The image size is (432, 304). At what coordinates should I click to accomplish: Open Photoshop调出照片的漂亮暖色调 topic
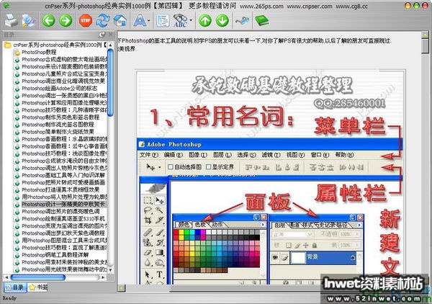pyautogui.click(x=60, y=211)
